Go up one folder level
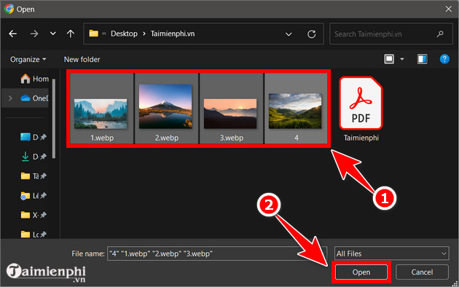The image size is (459, 287). tap(70, 34)
